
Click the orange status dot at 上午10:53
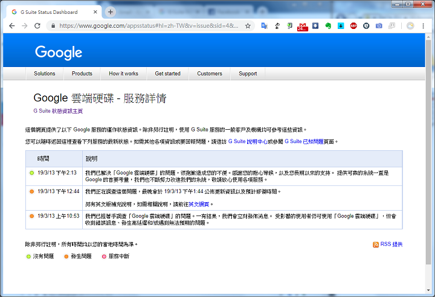click(x=31, y=216)
